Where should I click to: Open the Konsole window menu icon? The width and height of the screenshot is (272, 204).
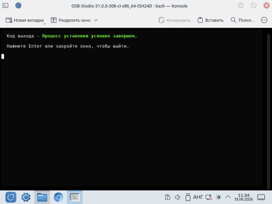(5, 5)
